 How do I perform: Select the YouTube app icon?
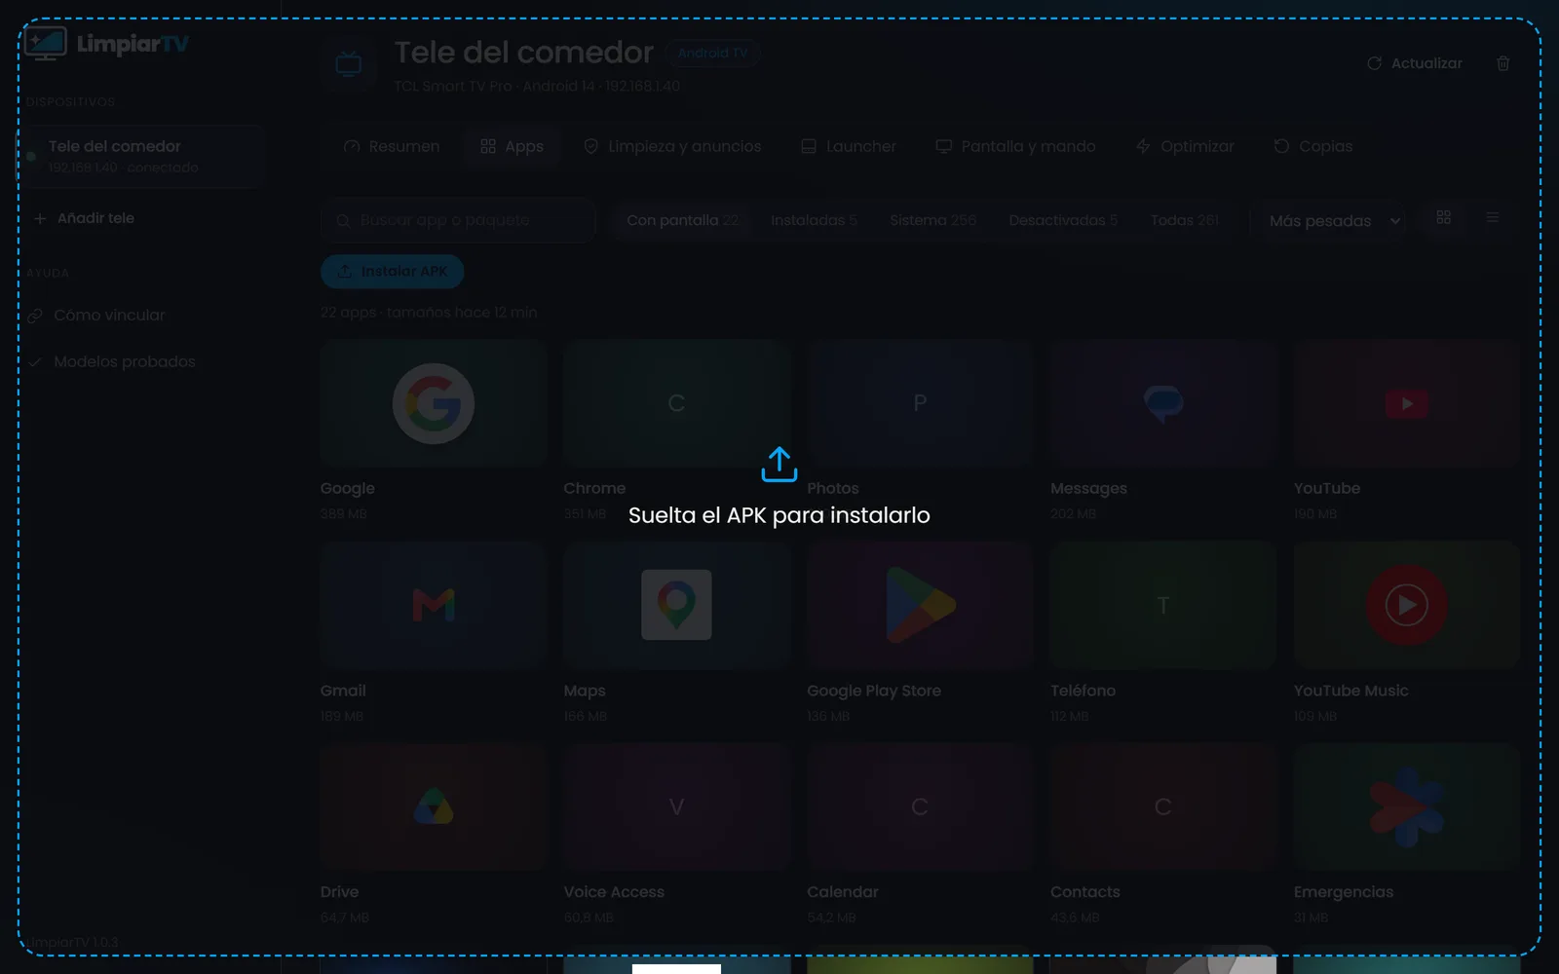point(1407,403)
